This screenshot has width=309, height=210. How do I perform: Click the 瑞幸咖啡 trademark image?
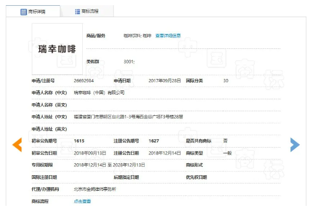point(57,49)
